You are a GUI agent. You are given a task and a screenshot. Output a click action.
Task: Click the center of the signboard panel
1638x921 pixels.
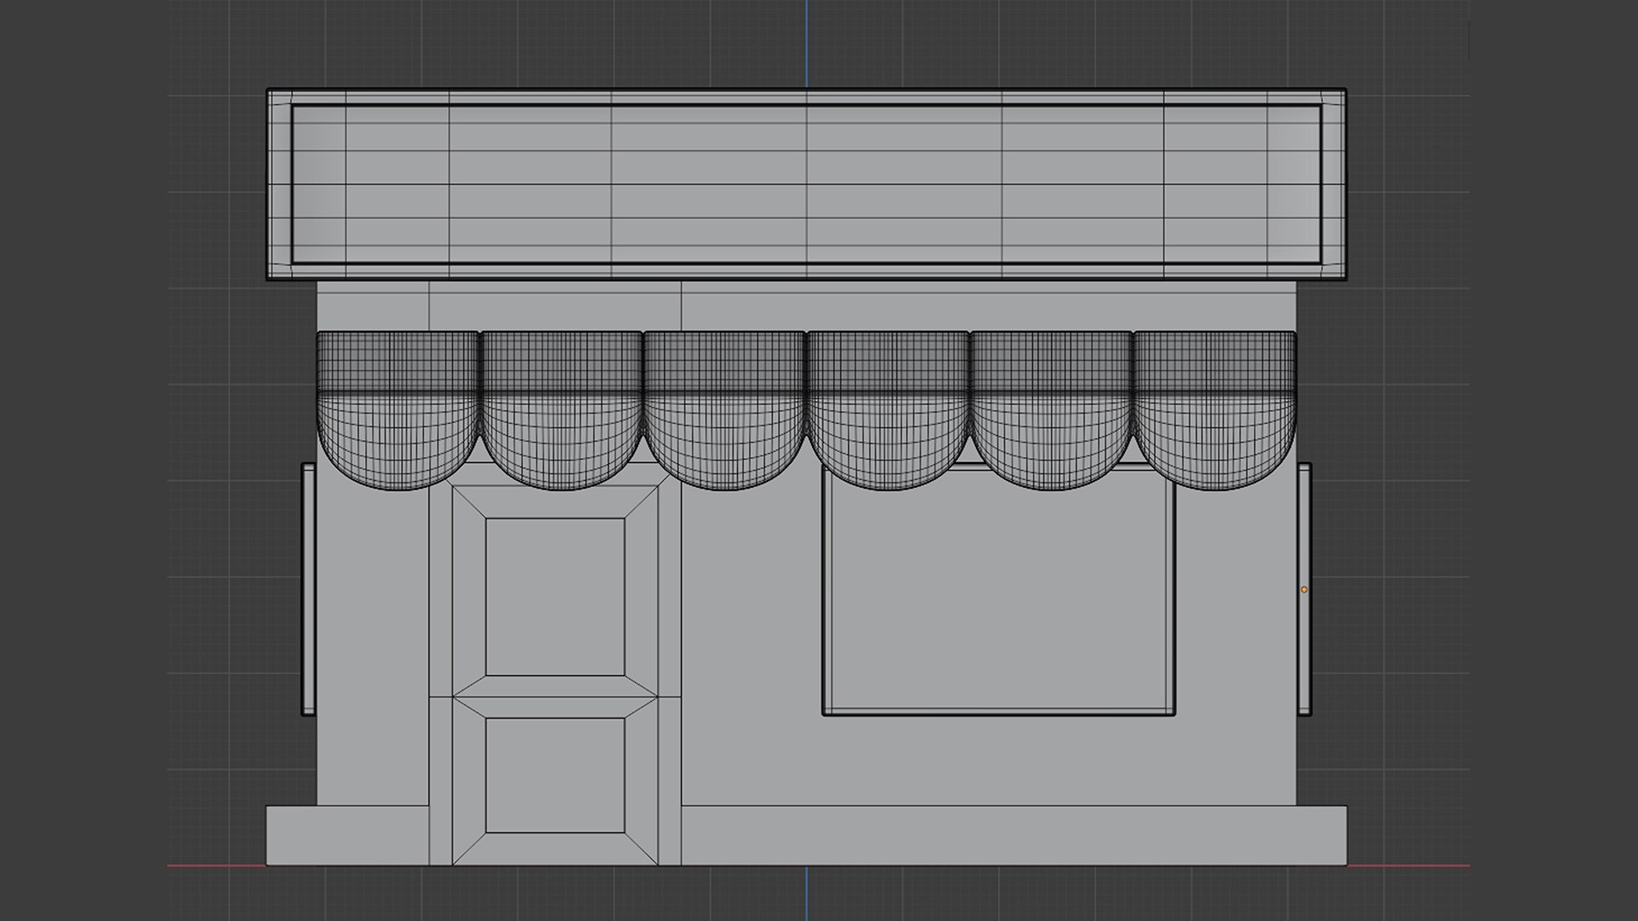(x=806, y=184)
